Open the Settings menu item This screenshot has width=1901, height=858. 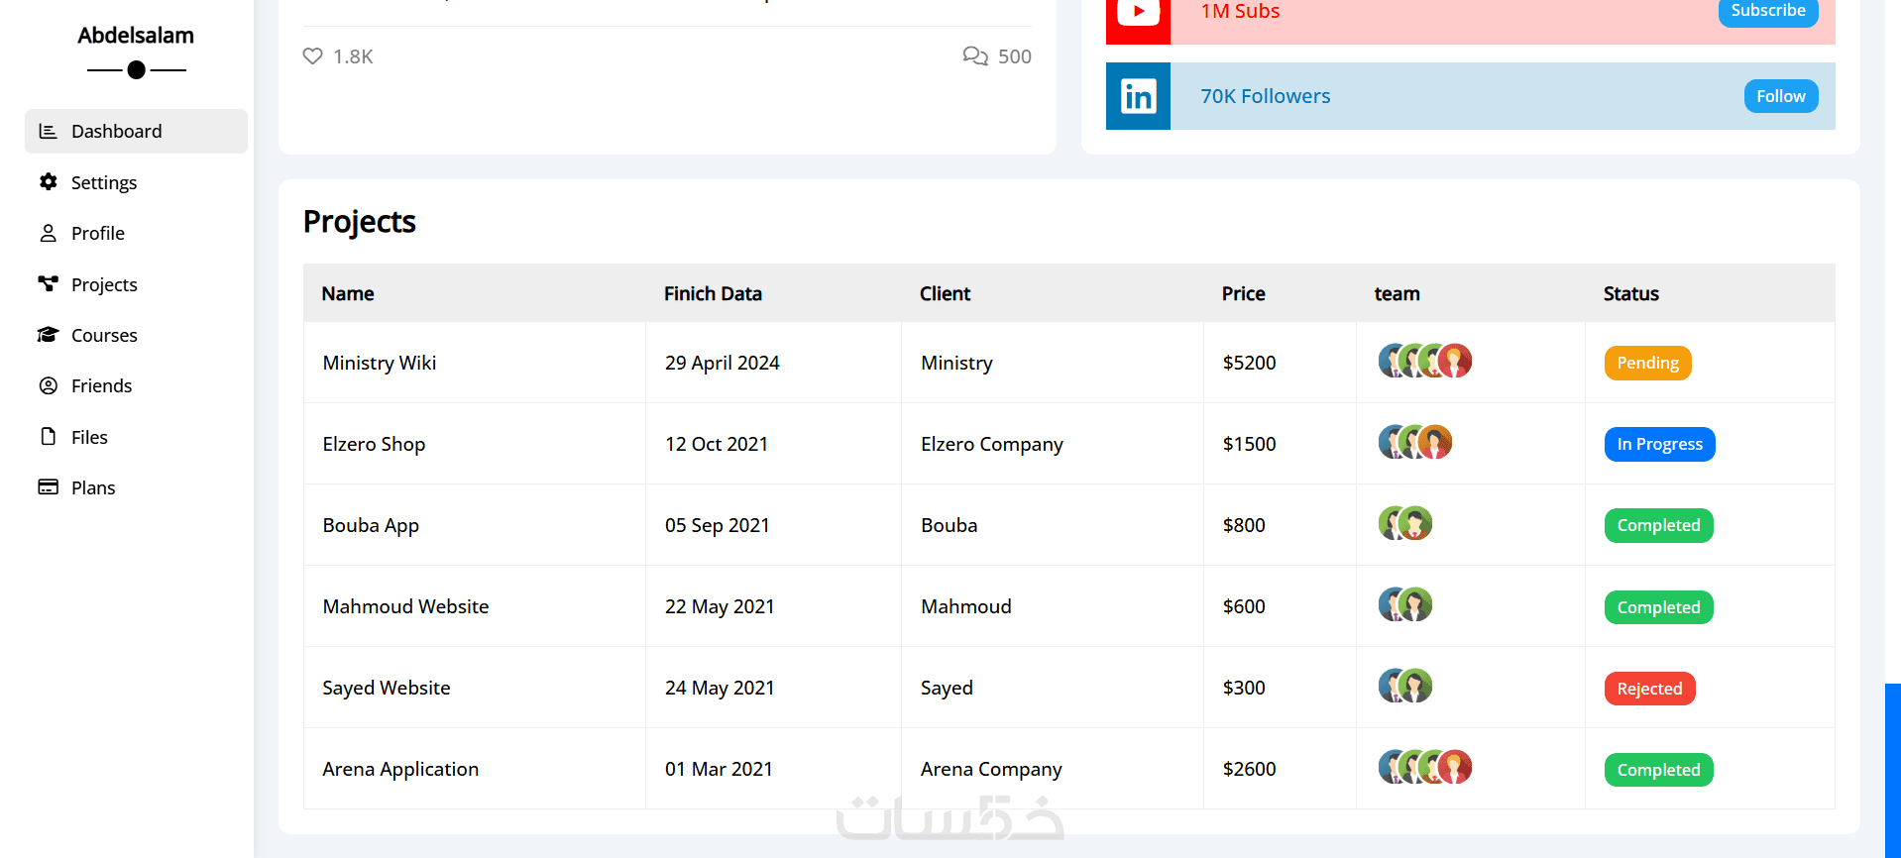(104, 182)
